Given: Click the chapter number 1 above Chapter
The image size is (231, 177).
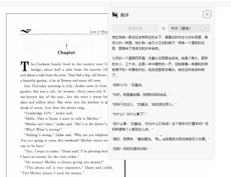Looking at the screenshot, I should [66, 46].
